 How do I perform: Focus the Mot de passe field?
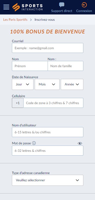click(48, 151)
